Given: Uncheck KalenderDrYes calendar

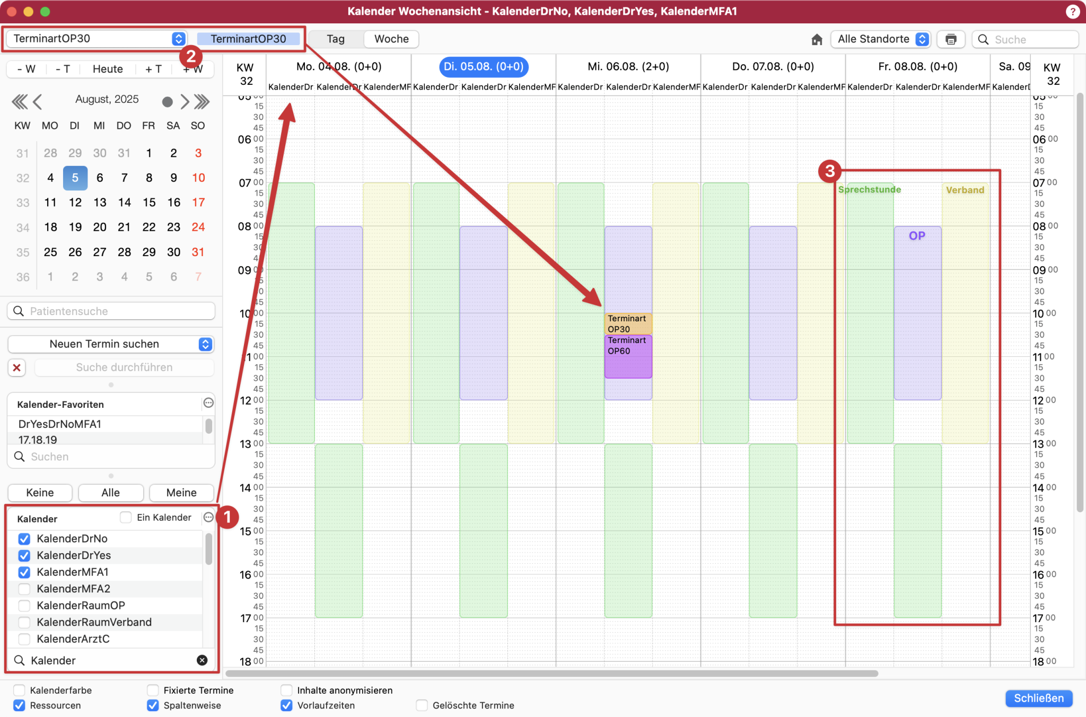Looking at the screenshot, I should point(24,556).
